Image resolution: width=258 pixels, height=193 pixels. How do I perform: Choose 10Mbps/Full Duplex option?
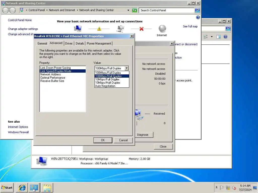pyautogui.click(x=112, y=79)
